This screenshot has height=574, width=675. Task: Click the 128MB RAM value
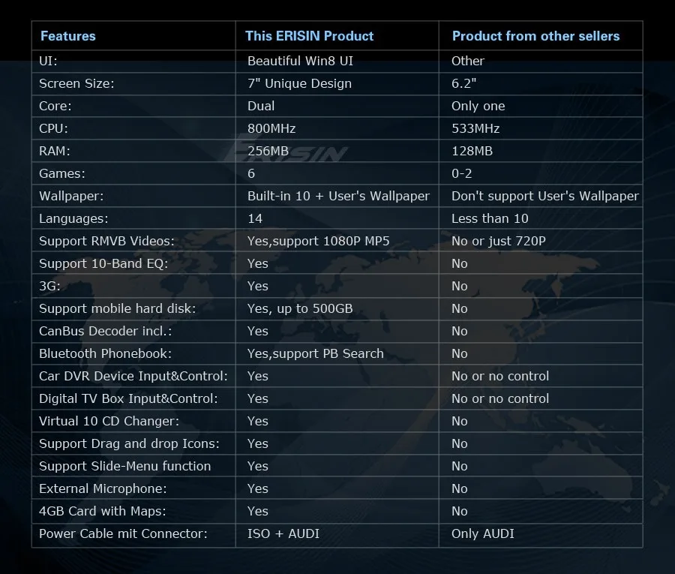pos(472,151)
